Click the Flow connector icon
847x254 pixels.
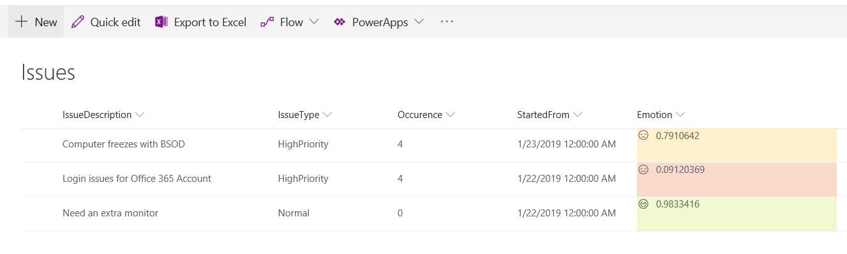coord(267,22)
